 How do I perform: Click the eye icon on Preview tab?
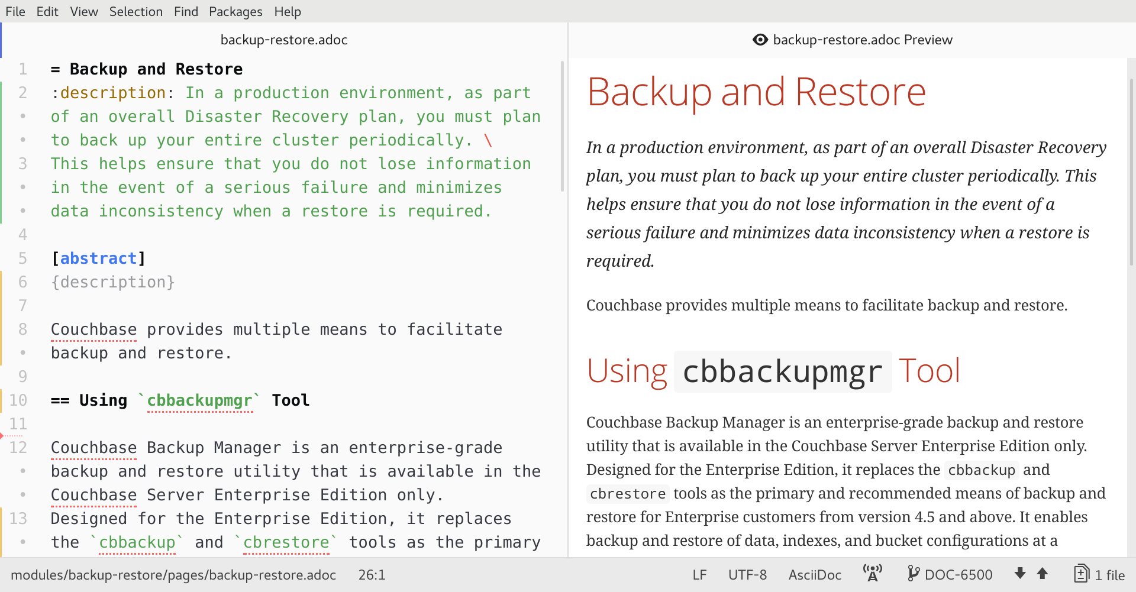pos(760,40)
